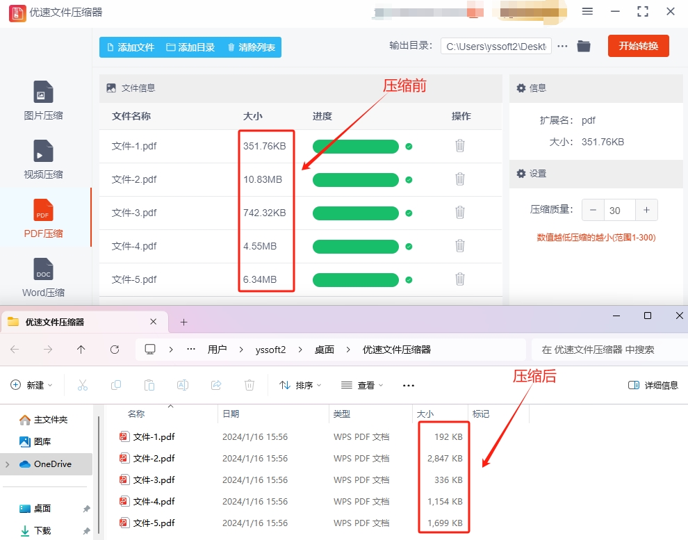Click the Copy icon in Explorer toolbar
The width and height of the screenshot is (688, 540).
coord(116,385)
